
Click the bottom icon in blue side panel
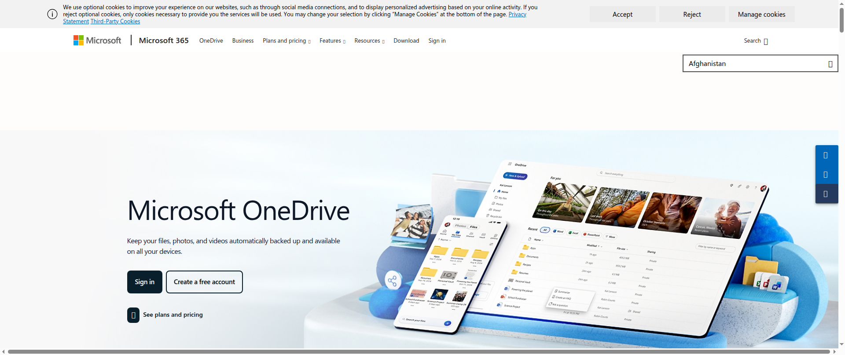click(826, 194)
